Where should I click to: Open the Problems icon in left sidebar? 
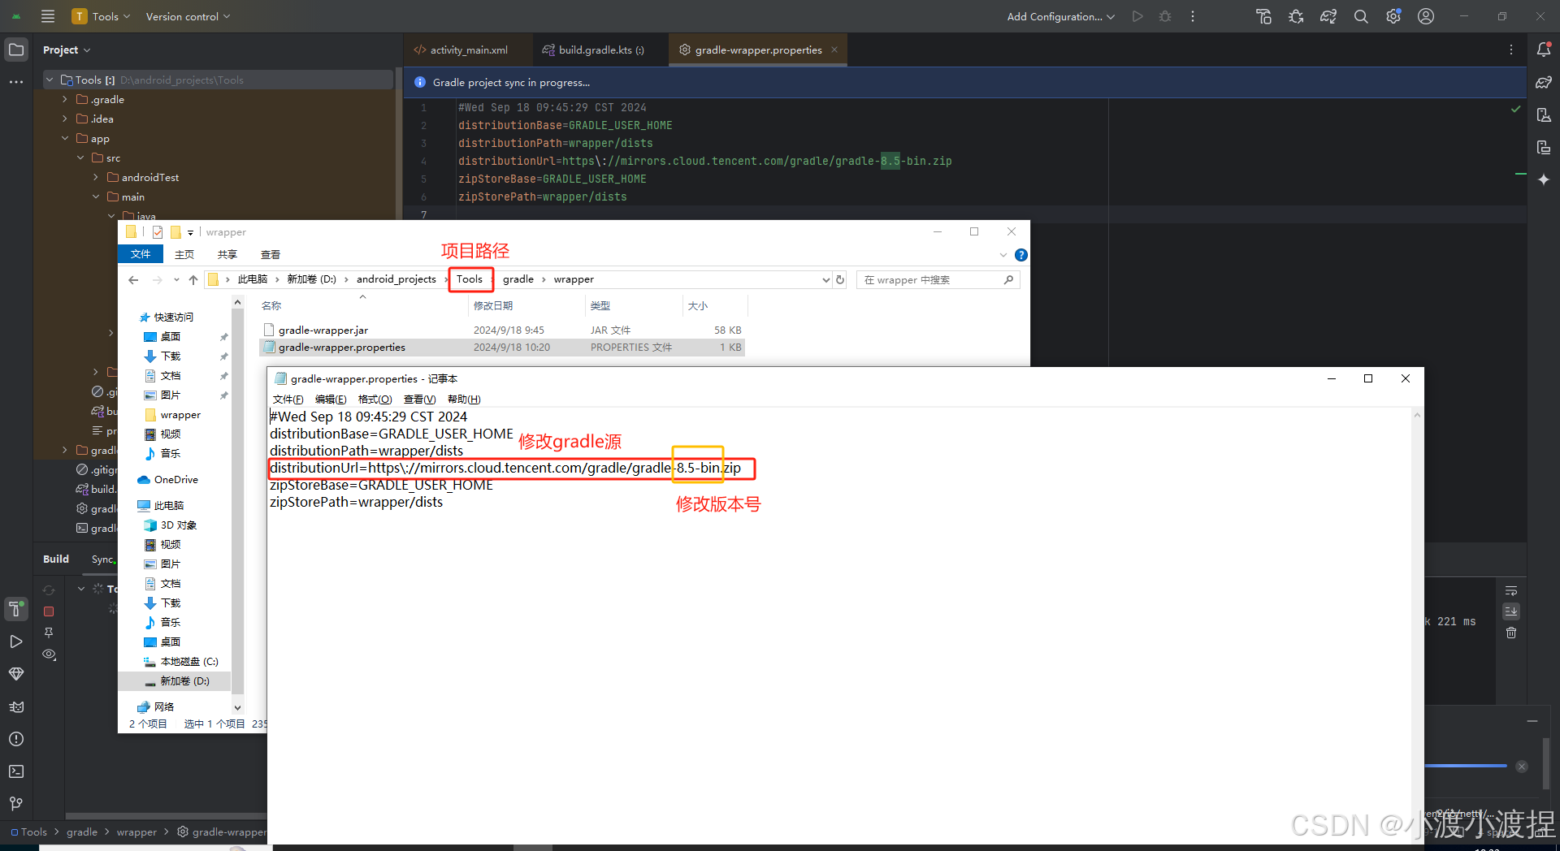(x=16, y=739)
